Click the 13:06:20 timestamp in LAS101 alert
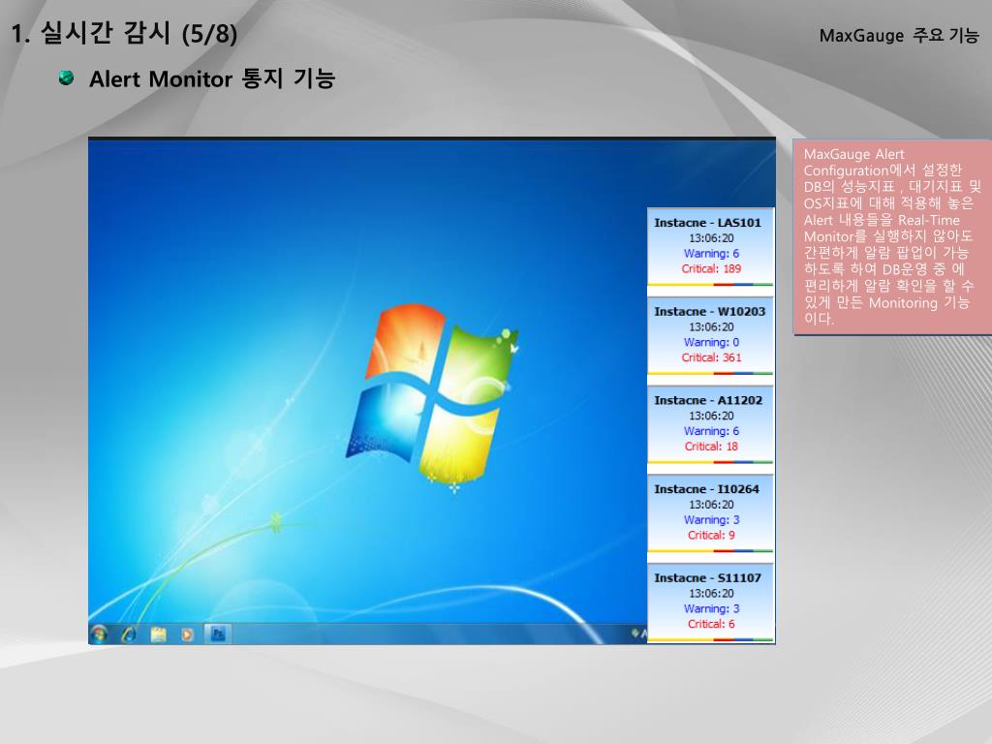Screen dimensions: 992x744 coord(711,238)
